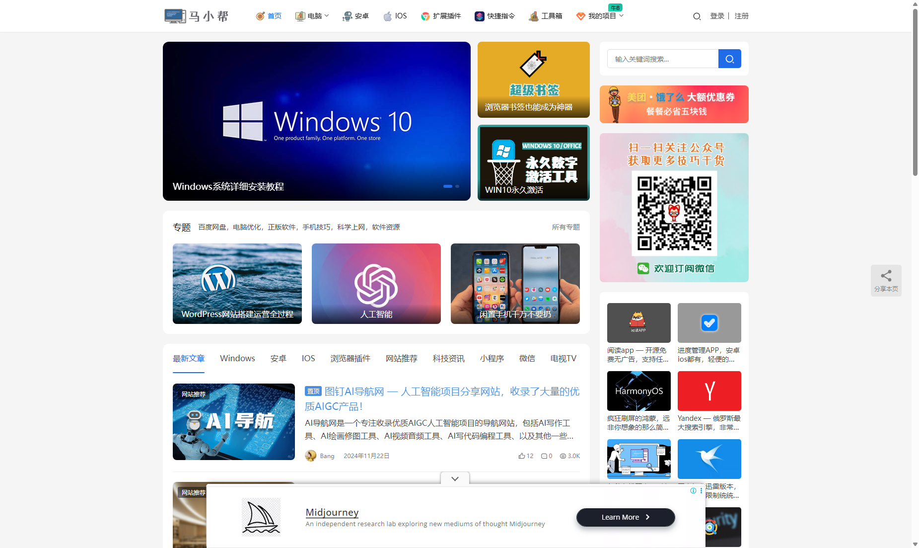
Task: Open the Windows 10 install tutorial banner
Action: click(x=317, y=121)
